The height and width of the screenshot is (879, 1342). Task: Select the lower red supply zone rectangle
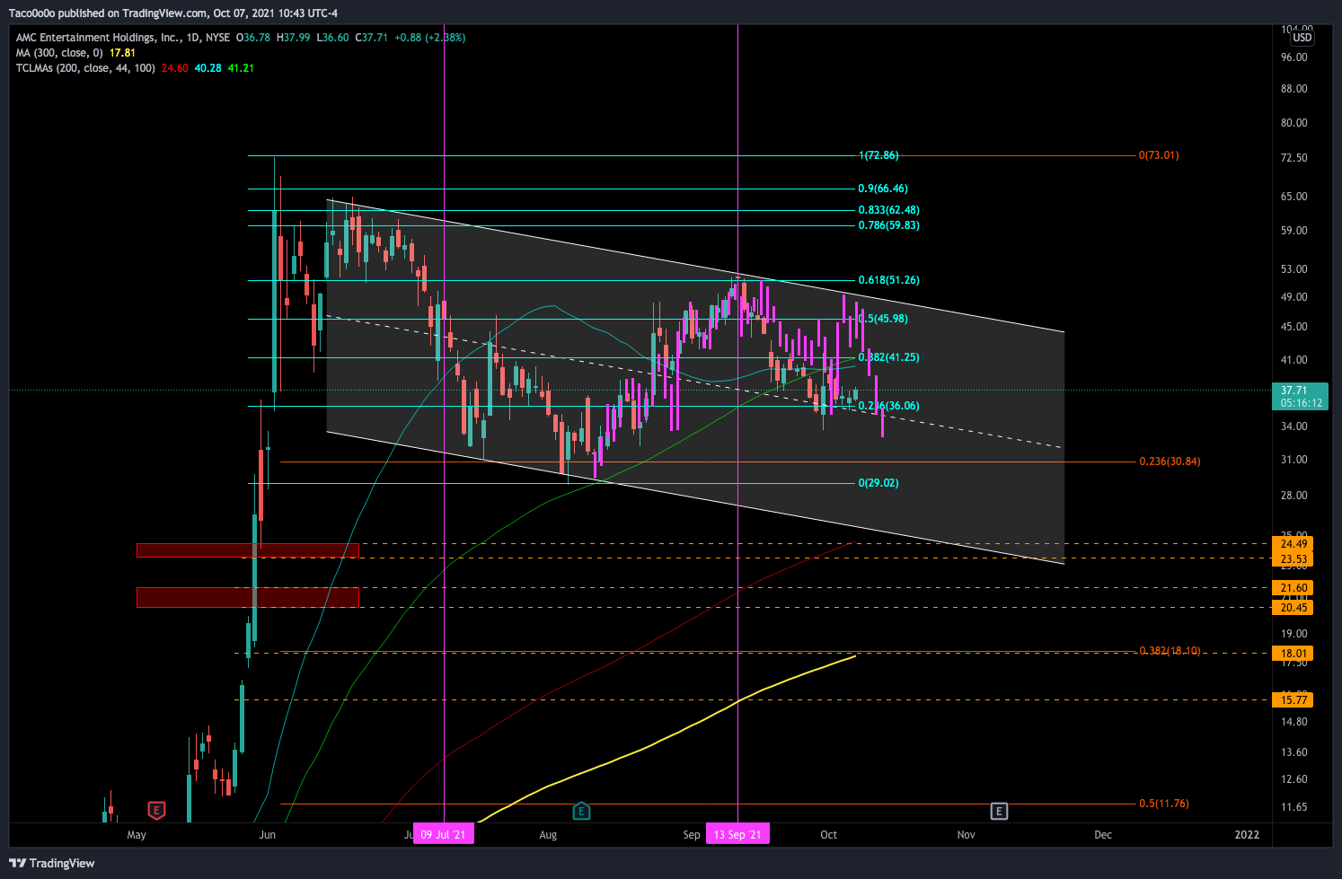(248, 597)
